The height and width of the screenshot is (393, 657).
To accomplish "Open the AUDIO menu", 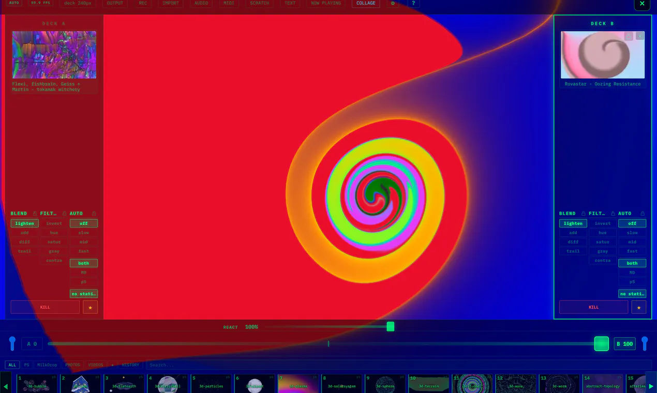I will 201,3.
